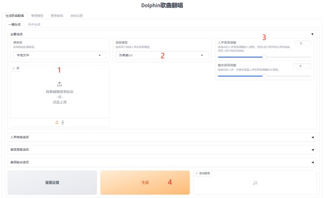324x198 pixels.
Task: Expand the 音频输出选项 section
Action: [x=162, y=162]
